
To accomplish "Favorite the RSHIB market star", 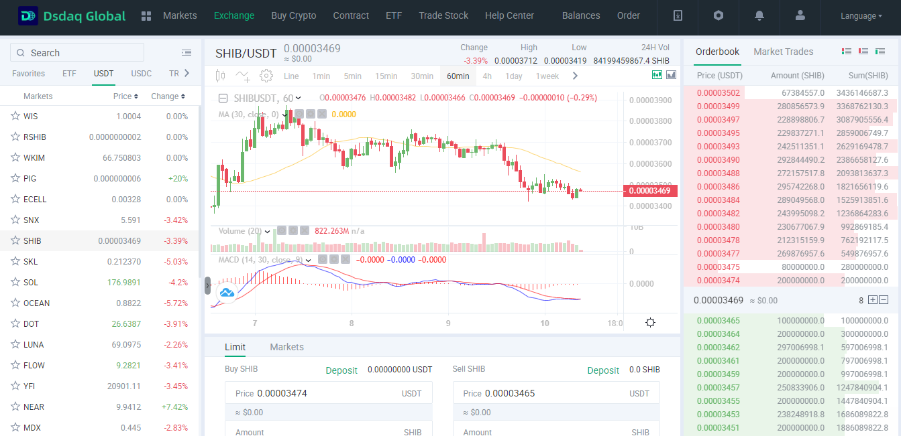I will pyautogui.click(x=15, y=137).
